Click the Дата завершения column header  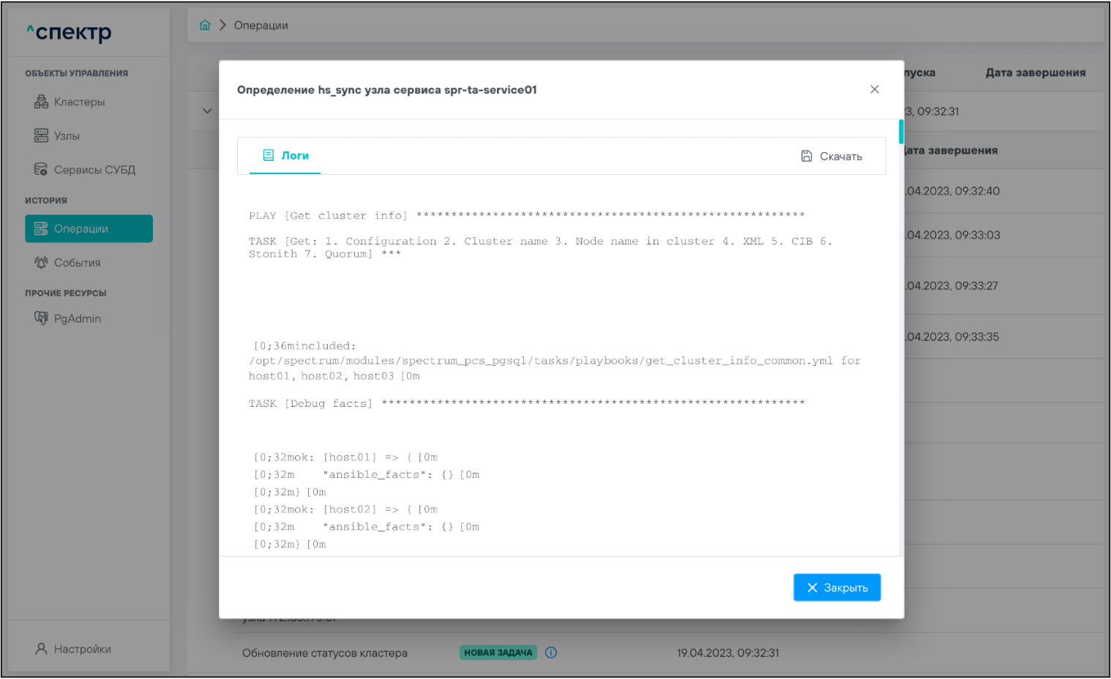[x=1035, y=72]
